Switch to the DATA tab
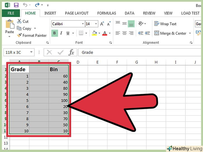This screenshot has width=203, height=152. point(129,13)
